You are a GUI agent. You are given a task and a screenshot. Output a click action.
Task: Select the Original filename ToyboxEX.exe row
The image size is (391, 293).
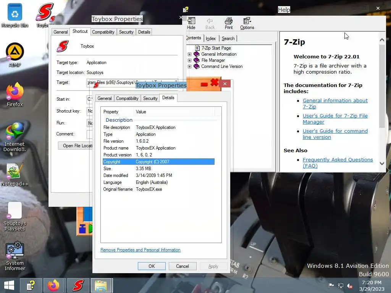coord(158,189)
